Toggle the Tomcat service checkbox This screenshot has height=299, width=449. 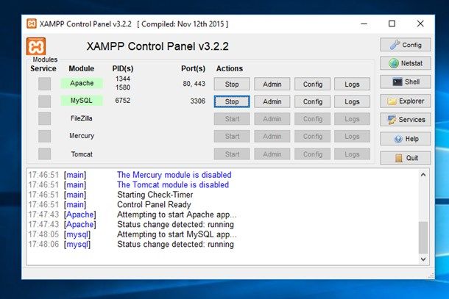pyautogui.click(x=45, y=154)
